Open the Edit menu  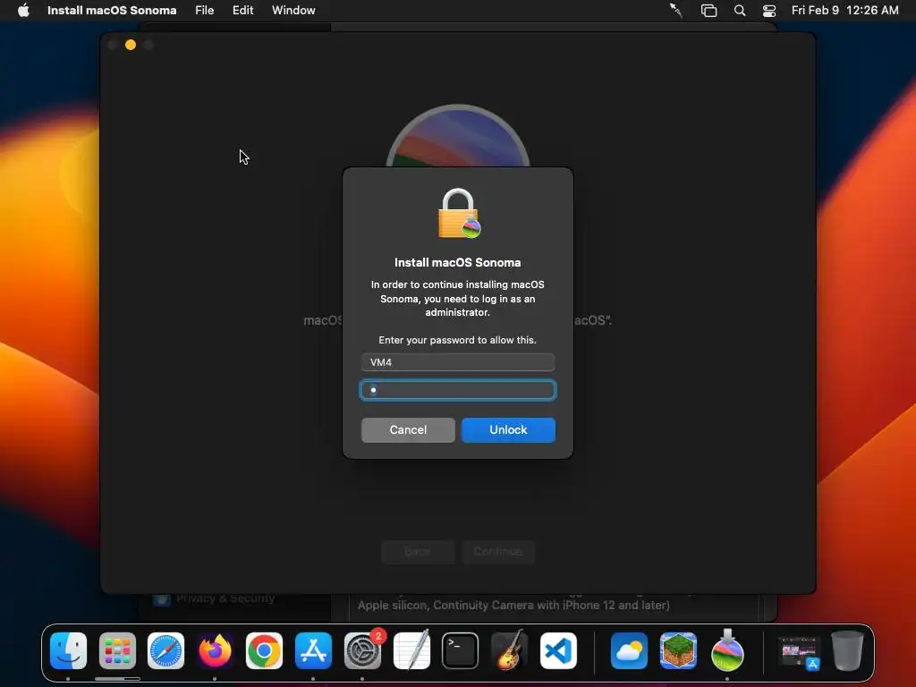[x=243, y=11]
